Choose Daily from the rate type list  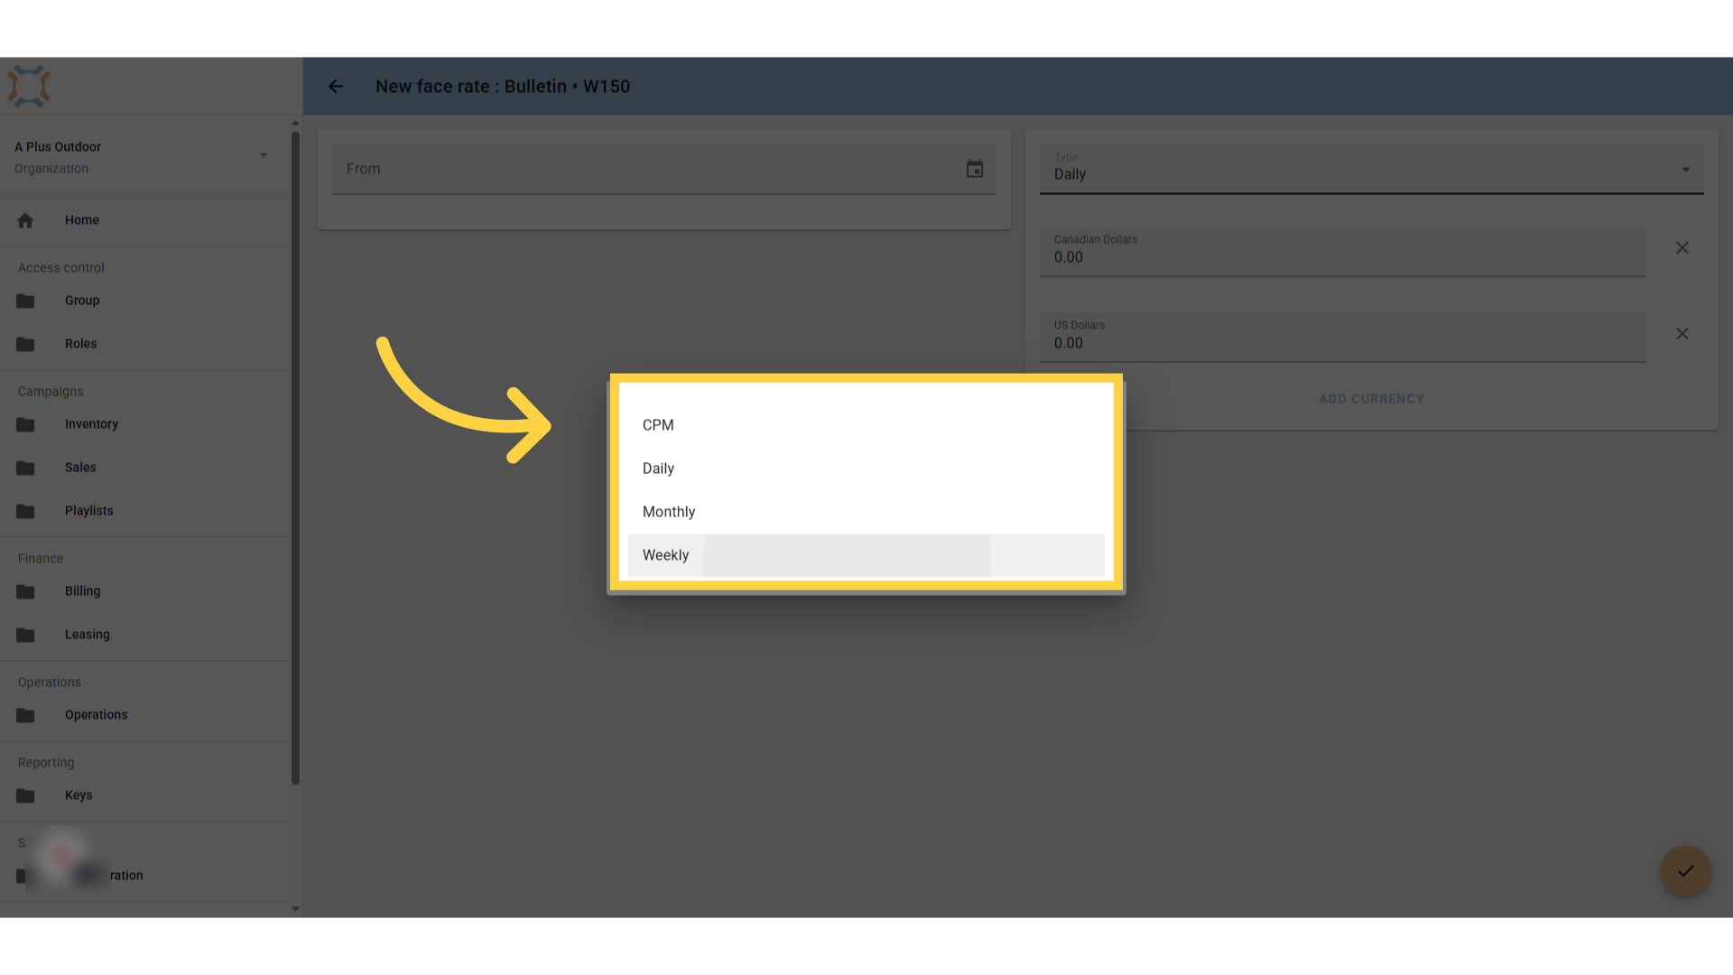click(866, 469)
